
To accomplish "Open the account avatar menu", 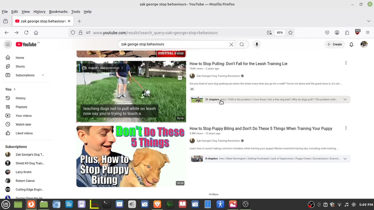I will [x=364, y=44].
